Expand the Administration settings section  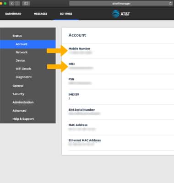click(x=23, y=102)
